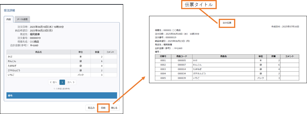The height and width of the screenshot is (114, 307).
Task: Select the いちご row in 受注詳細 table
Action: click(62, 75)
